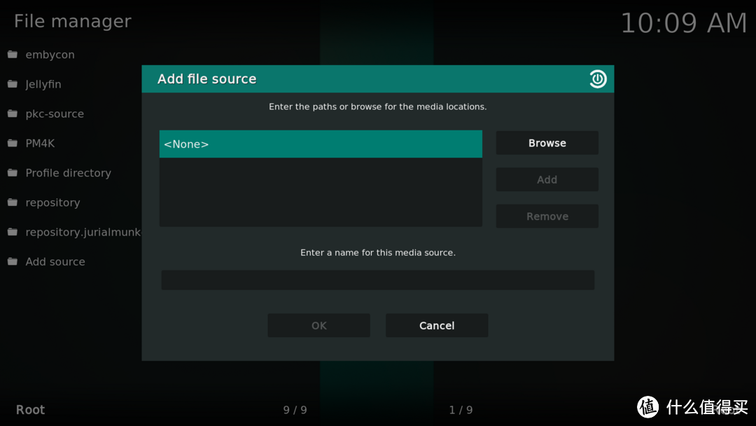
Task: Choose the Add source list item
Action: click(55, 262)
